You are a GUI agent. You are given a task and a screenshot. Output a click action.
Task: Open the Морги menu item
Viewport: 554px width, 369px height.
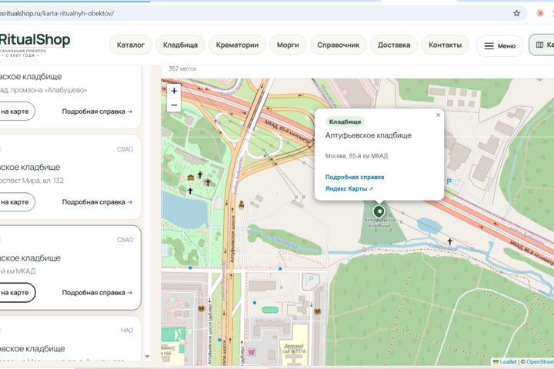288,45
